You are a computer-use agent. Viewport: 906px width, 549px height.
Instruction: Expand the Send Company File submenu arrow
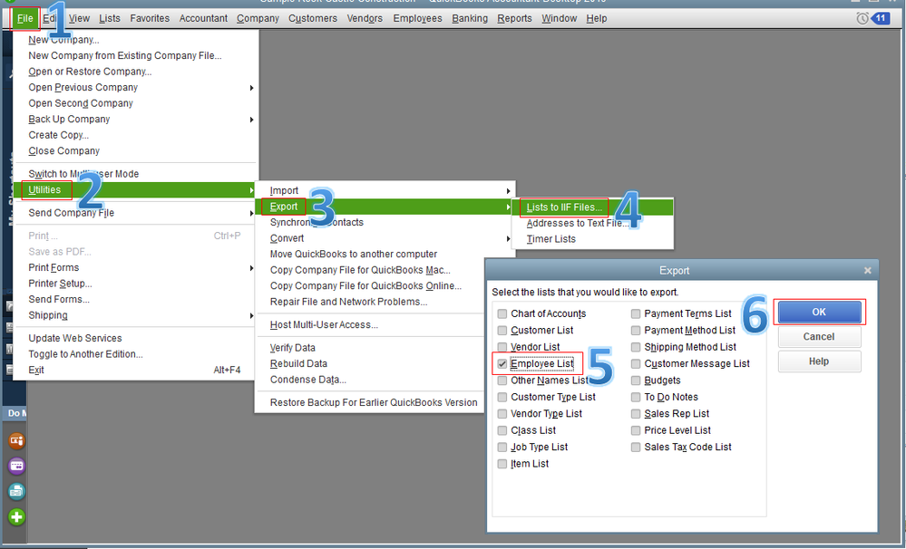tap(251, 213)
